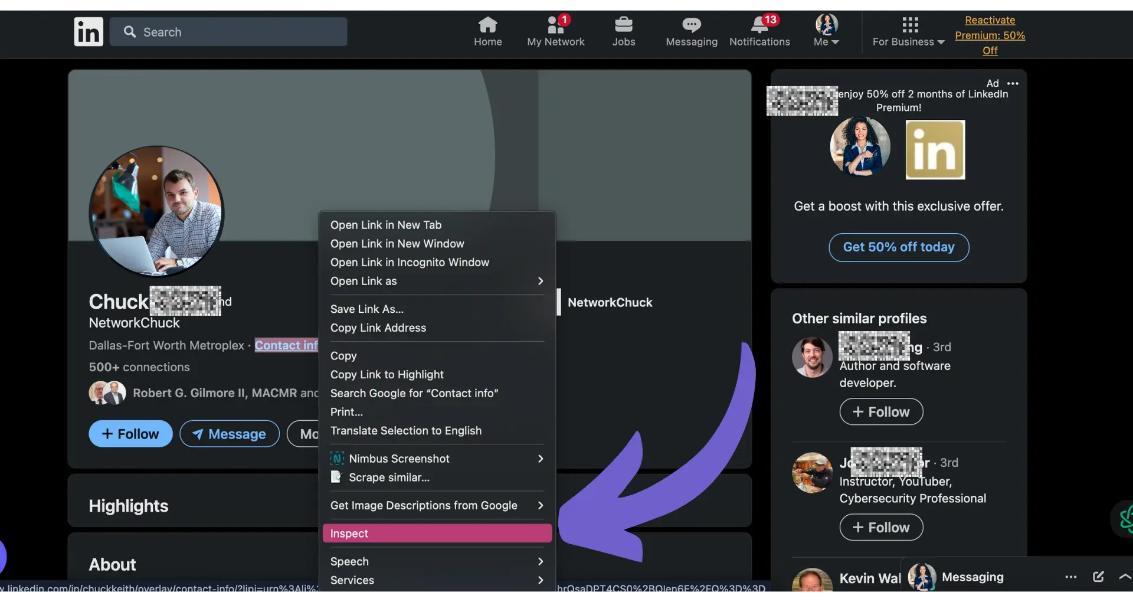Viewport: 1133px width, 602px height.
Task: Click Dallas-Fort Worth Metroplex location text
Action: point(166,345)
